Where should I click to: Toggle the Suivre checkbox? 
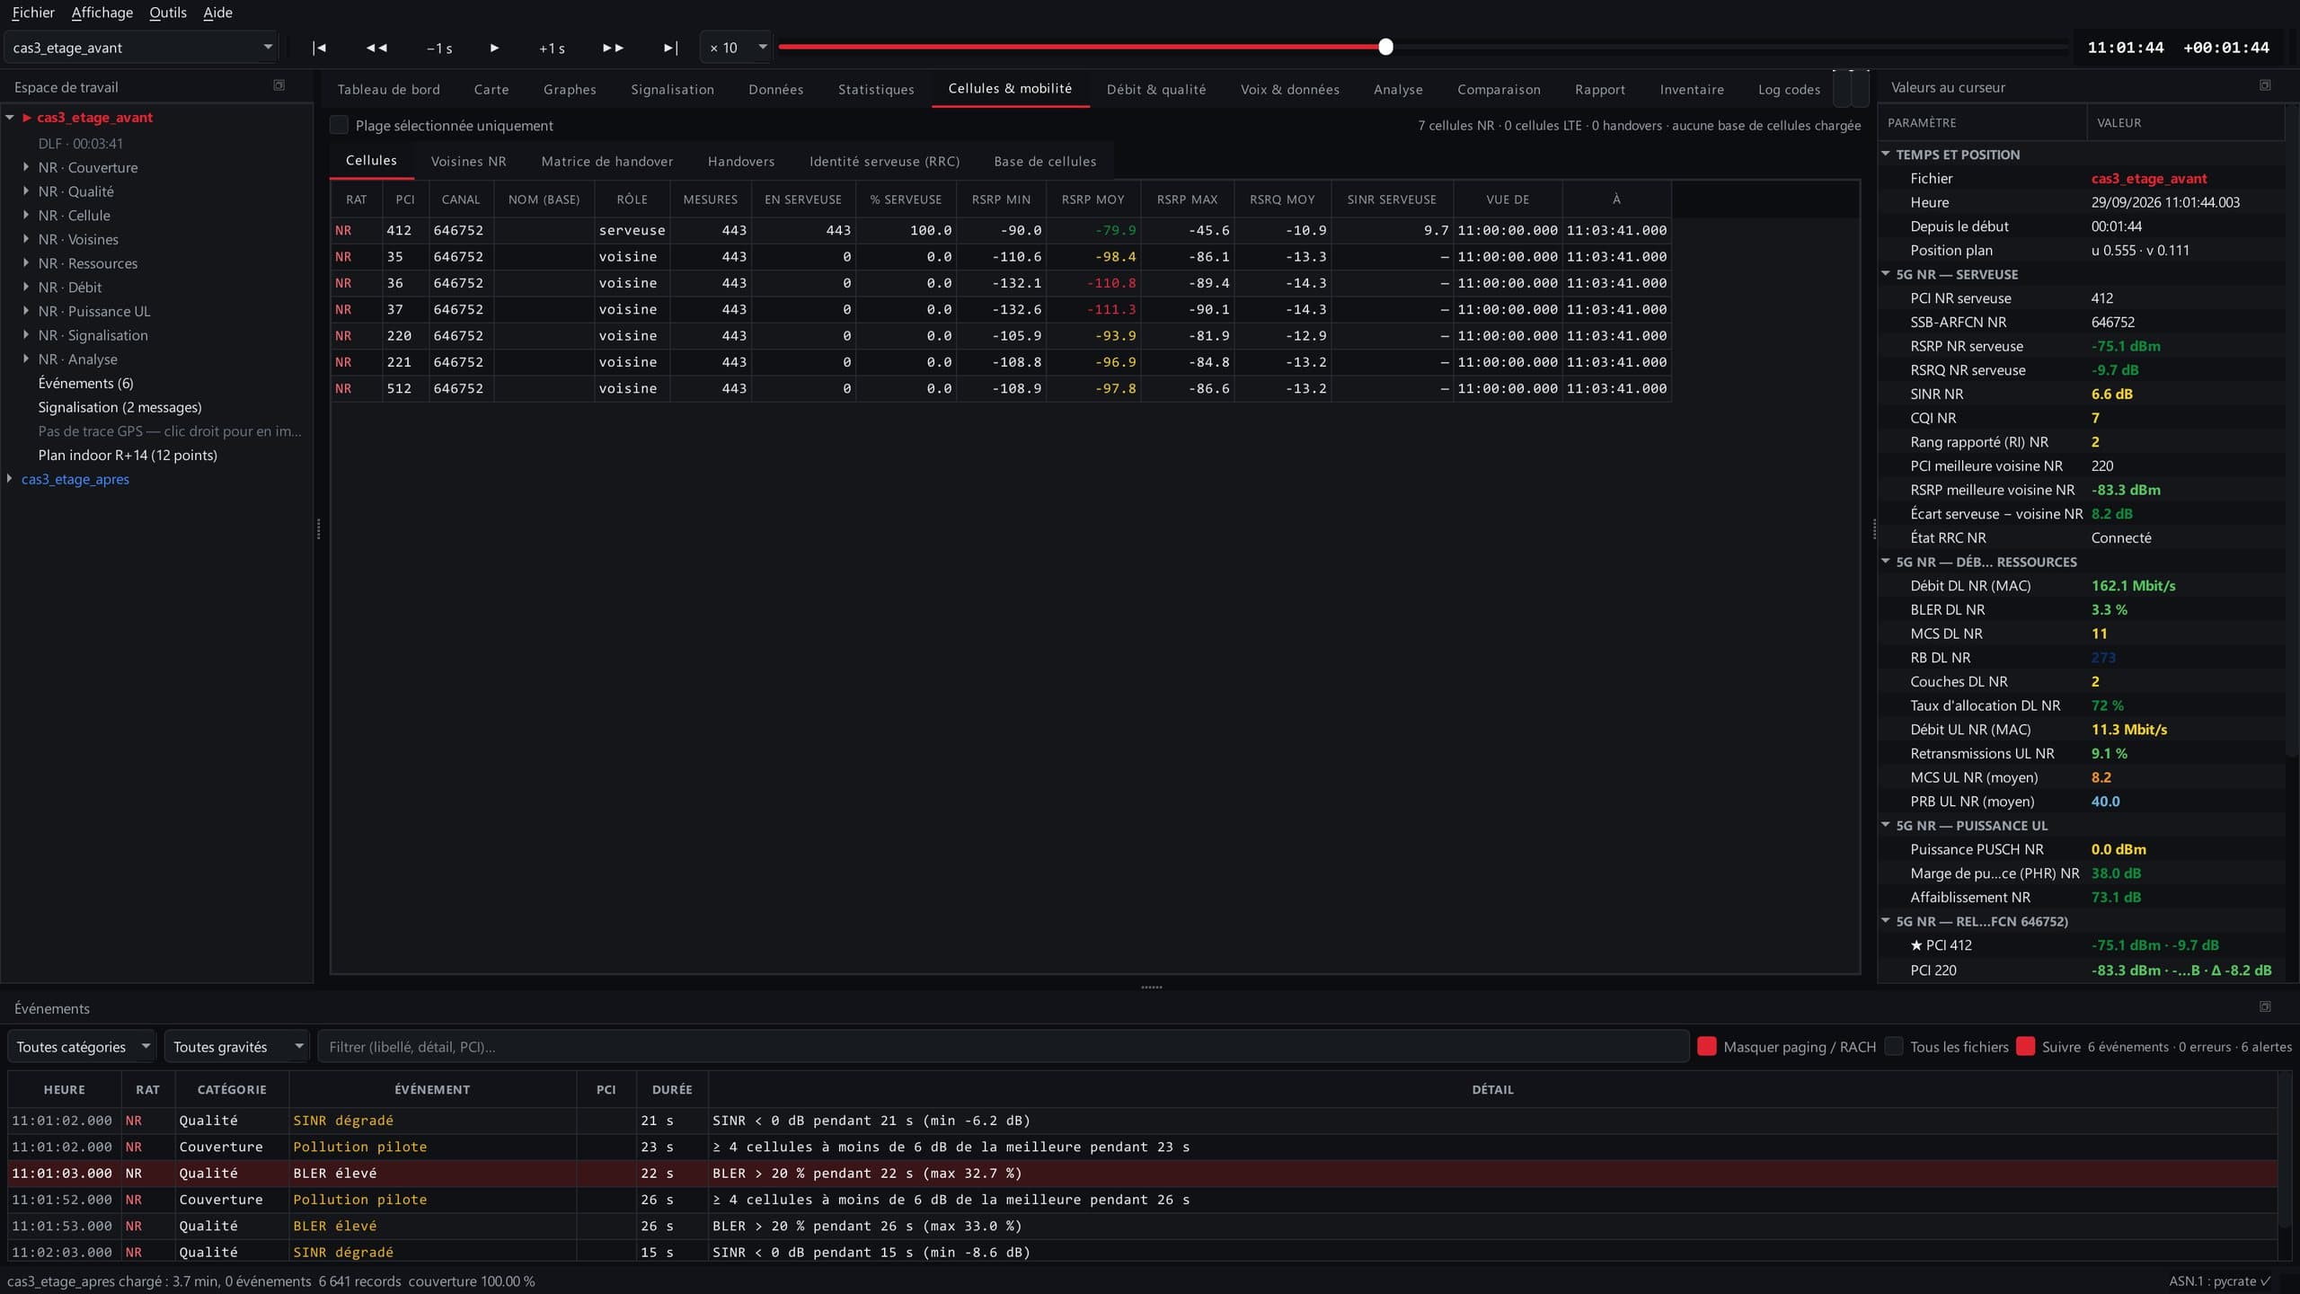pos(2025,1046)
